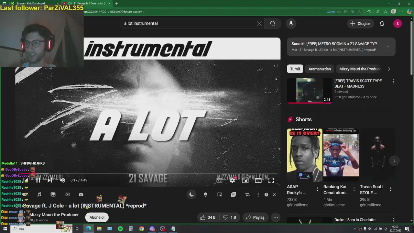414x233 pixels.
Task: Click the Windows Start button
Action: click(x=5, y=229)
